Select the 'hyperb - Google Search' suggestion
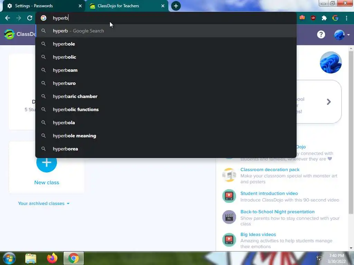Screen dimensions: 354x265 (166, 31)
